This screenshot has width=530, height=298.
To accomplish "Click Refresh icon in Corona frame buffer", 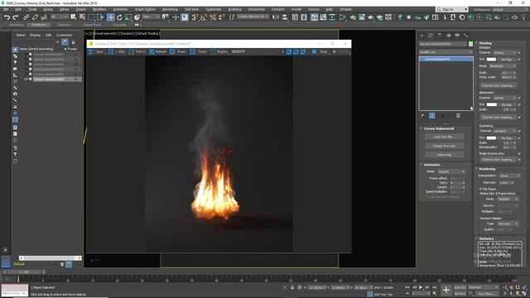I will click(152, 51).
